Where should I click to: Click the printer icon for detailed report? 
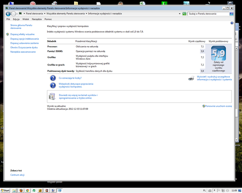click(x=191, y=78)
